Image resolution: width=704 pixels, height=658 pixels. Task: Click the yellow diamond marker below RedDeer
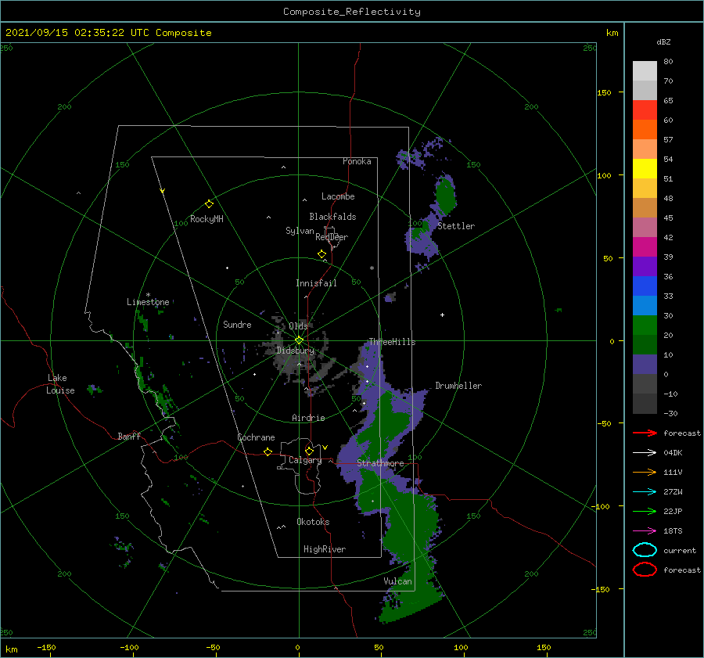322,254
